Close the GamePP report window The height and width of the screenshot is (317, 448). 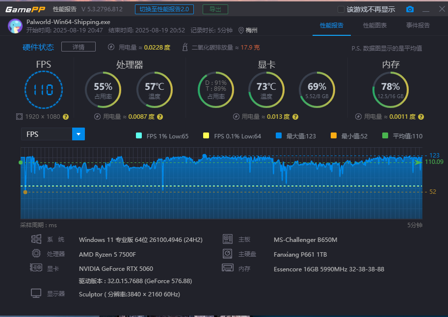[x=442, y=9]
